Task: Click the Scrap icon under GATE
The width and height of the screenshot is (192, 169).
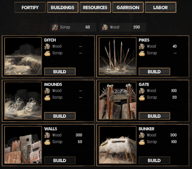Action: tap(142, 98)
